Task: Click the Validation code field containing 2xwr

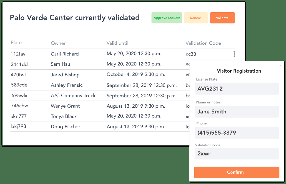Action: click(x=237, y=153)
